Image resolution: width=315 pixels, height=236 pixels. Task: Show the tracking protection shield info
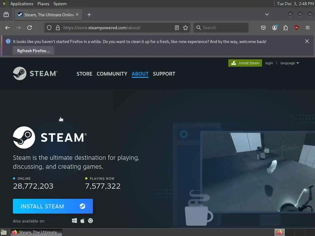click(49, 28)
